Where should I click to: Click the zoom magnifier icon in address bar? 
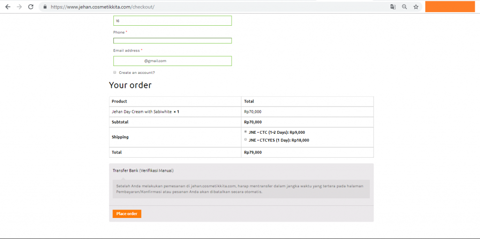pyautogui.click(x=405, y=7)
